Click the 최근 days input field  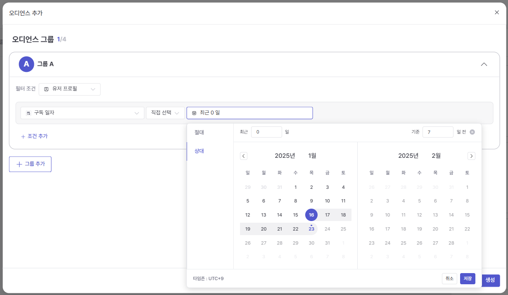click(x=266, y=132)
